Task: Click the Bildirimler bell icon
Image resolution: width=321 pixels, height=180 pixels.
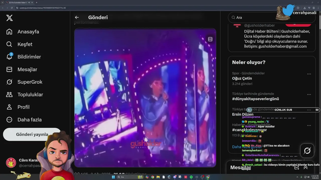Action: (x=9, y=57)
